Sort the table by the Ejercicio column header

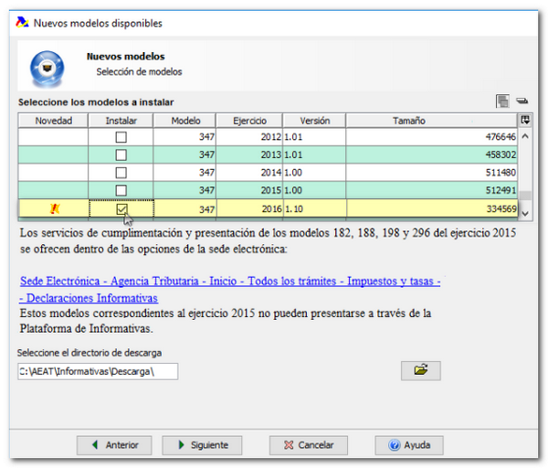point(249,121)
